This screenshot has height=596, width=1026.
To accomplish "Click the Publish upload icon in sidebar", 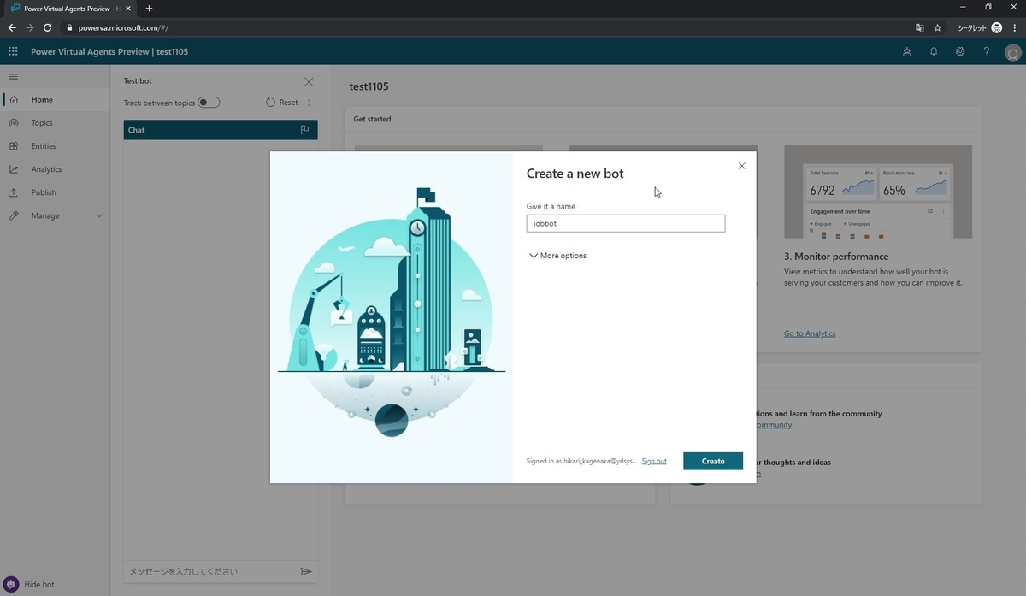I will click(x=13, y=192).
